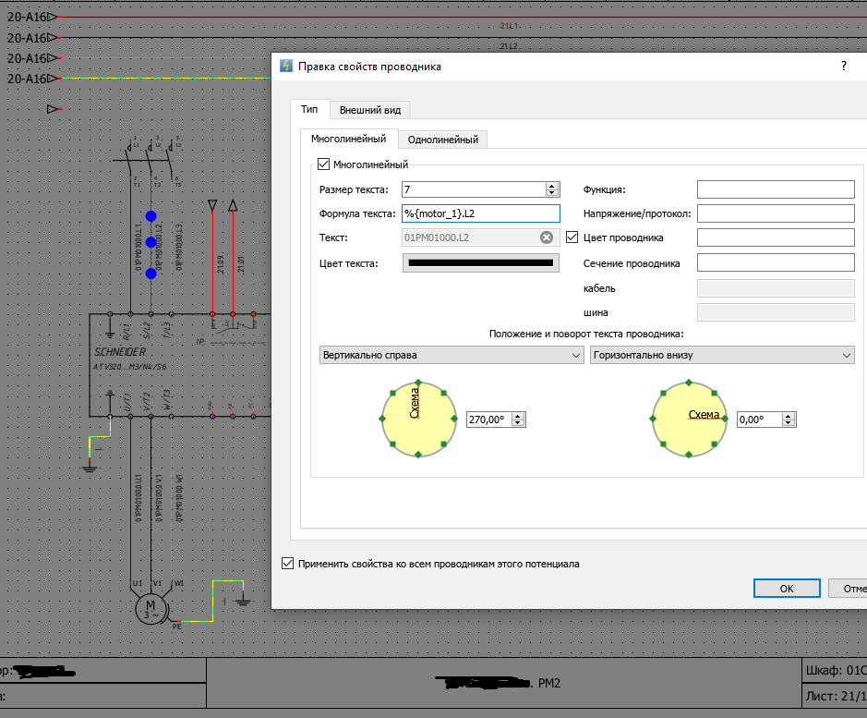867x718 pixels.
Task: Click the top green handle on the 270° dial
Action: [x=418, y=382]
